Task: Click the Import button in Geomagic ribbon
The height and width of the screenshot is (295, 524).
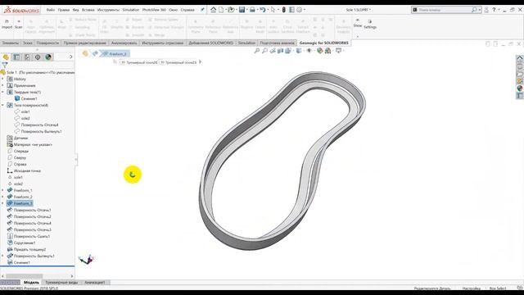Action: (7, 24)
